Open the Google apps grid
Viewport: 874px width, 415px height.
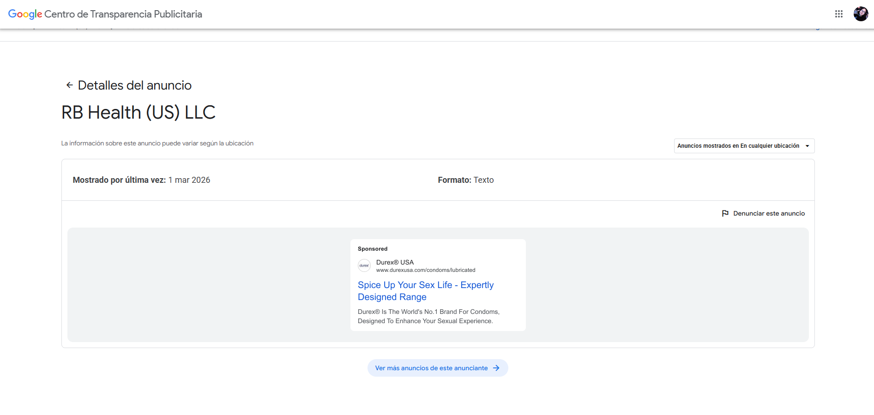pos(839,14)
